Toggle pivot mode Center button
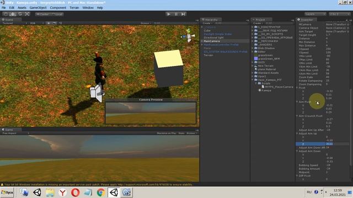353x198 pixels. tap(43, 14)
